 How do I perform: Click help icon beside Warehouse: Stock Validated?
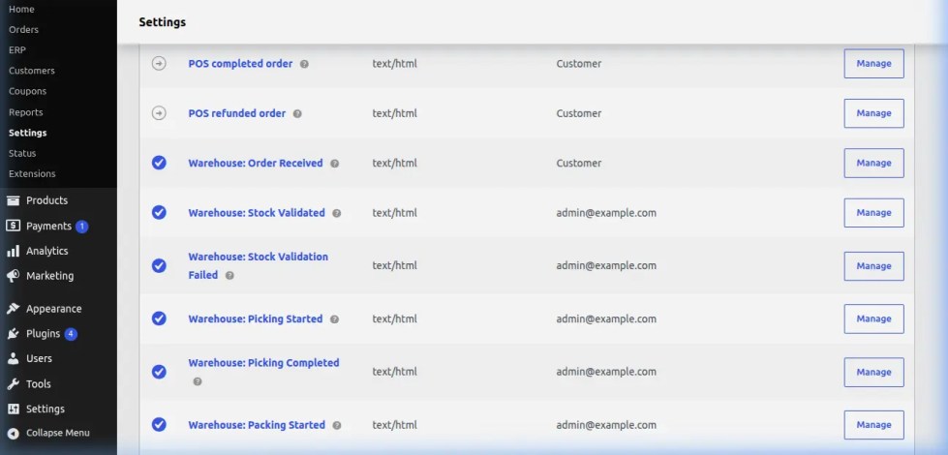point(337,213)
